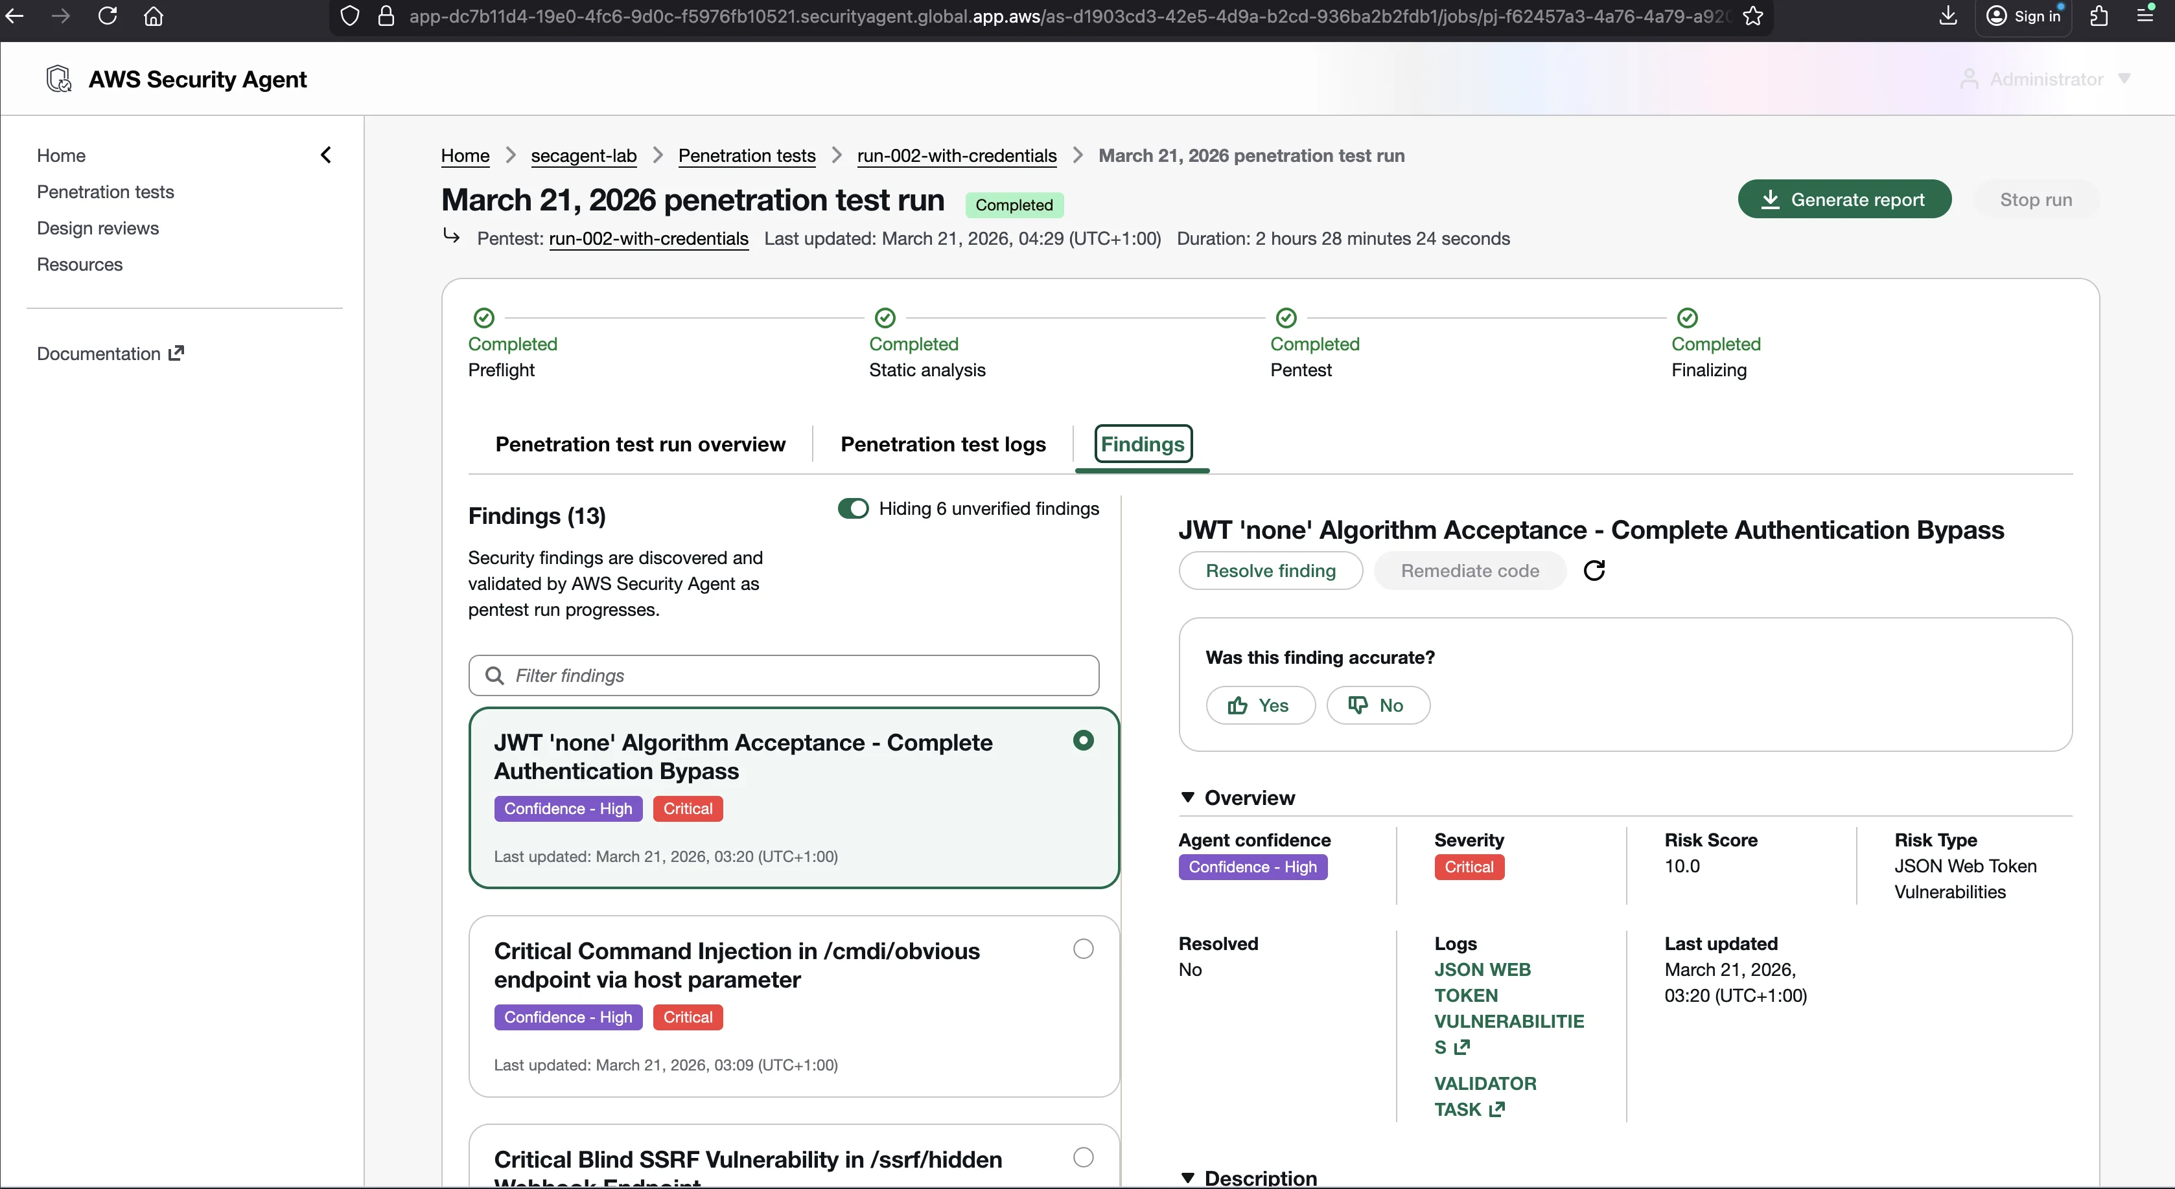Click the Pentest completed checkmark icon
The image size is (2175, 1189).
pos(1286,317)
